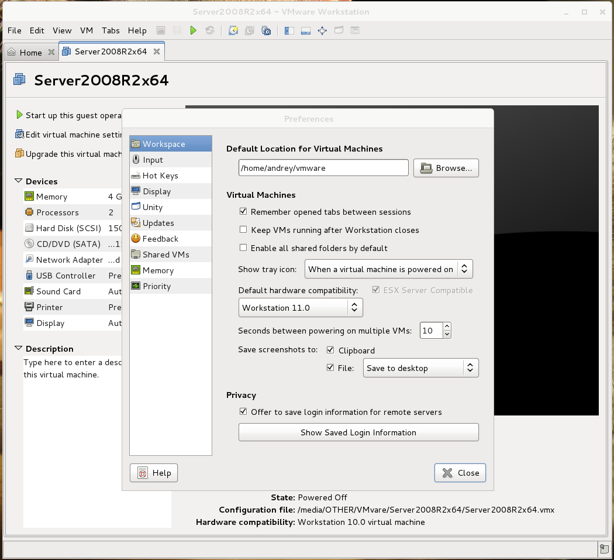Switch to the Home tab
This screenshot has width=614, height=560.
31,52
